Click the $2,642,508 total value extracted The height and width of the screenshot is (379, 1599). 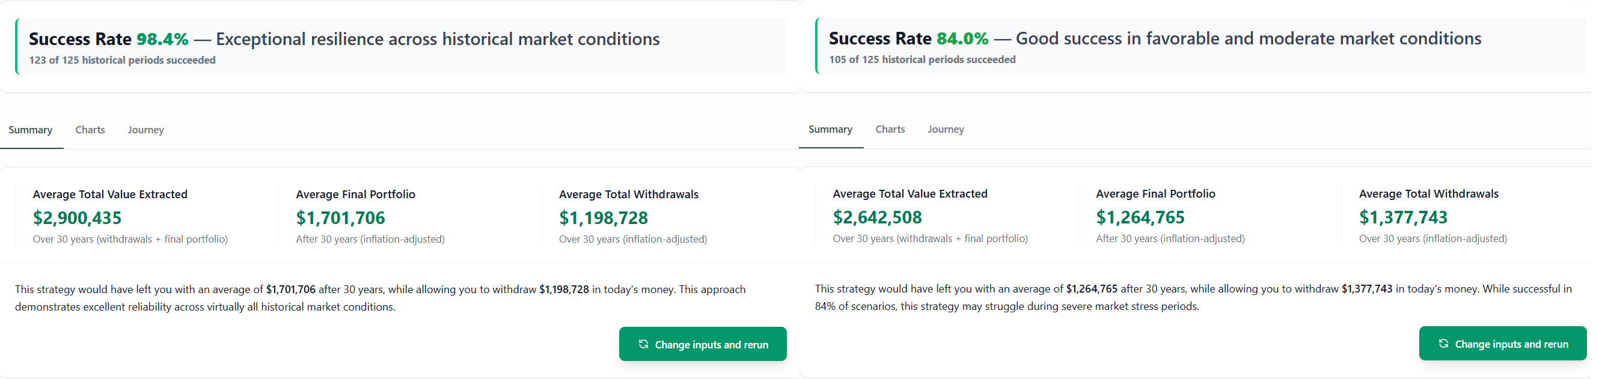(877, 217)
